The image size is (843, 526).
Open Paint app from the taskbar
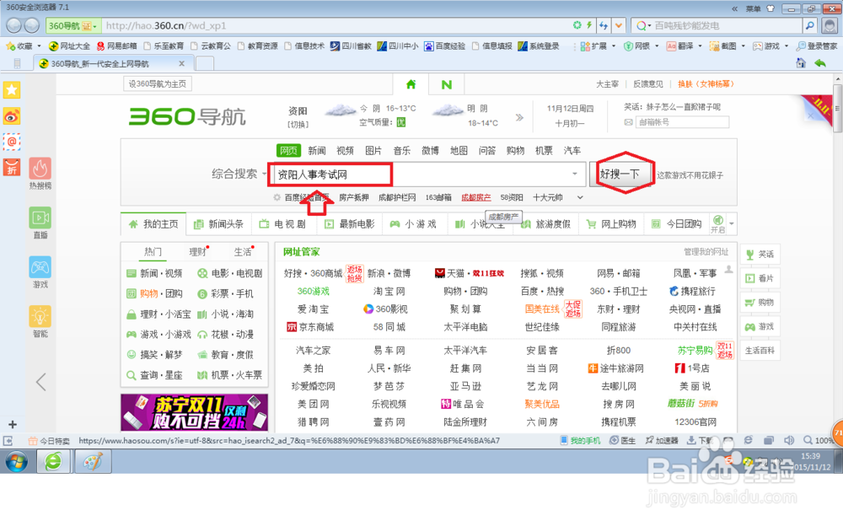point(93,461)
